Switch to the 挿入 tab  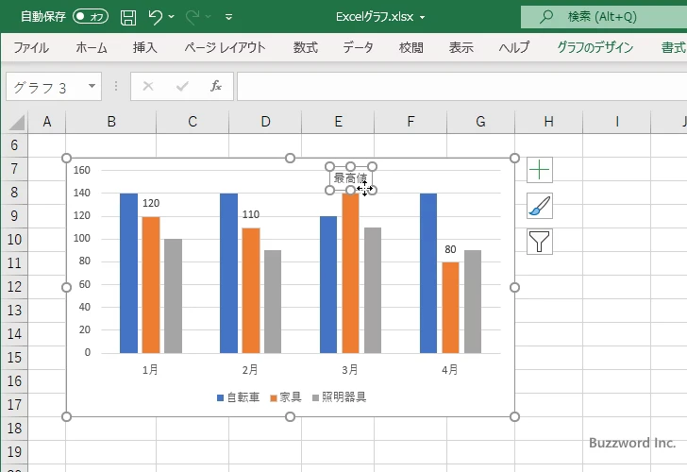click(x=145, y=47)
